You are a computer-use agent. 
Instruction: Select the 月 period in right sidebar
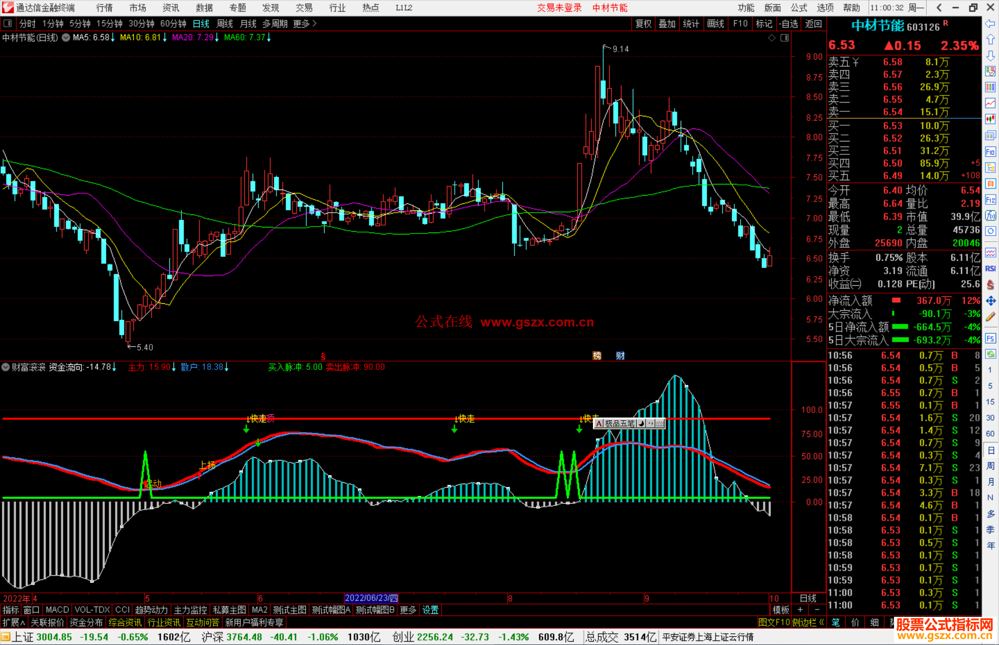point(990,482)
